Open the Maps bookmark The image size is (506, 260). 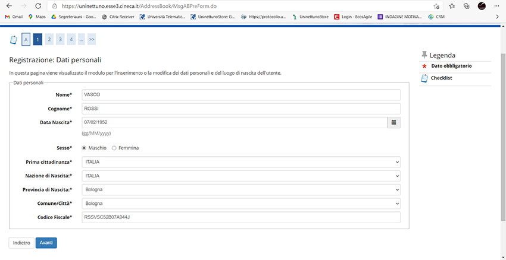click(x=36, y=17)
